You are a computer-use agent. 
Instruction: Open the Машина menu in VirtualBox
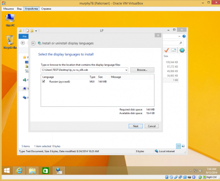coord(8,9)
